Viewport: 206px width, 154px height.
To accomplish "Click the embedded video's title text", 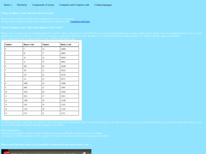I will (x=44, y=153).
